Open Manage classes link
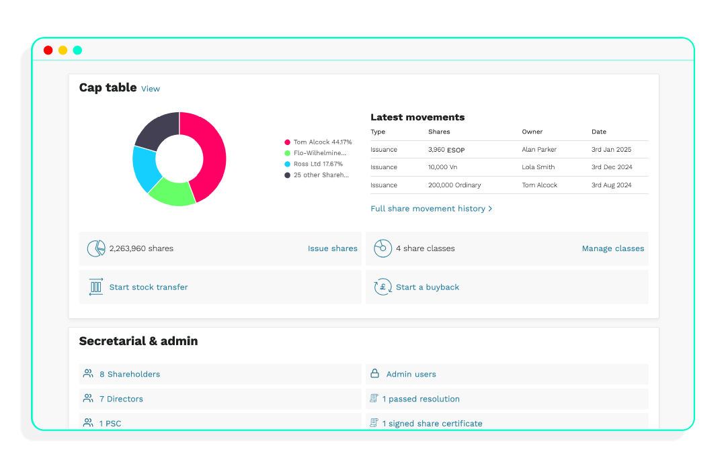 pyautogui.click(x=613, y=249)
